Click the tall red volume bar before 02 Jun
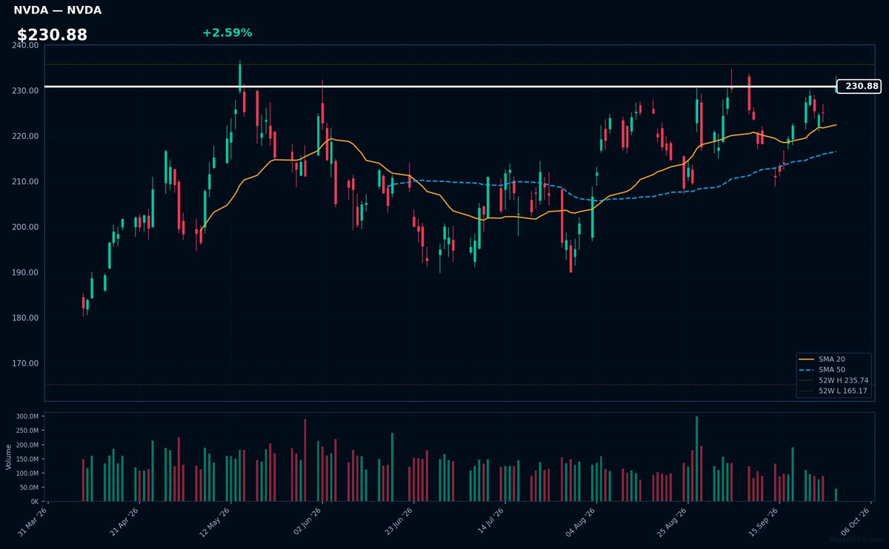889x549 pixels. [304, 460]
